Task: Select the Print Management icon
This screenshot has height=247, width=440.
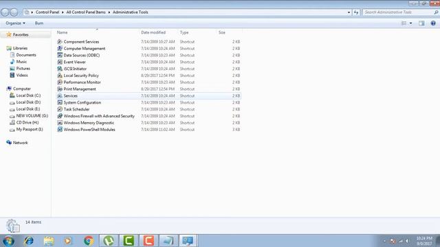Action: 60,89
